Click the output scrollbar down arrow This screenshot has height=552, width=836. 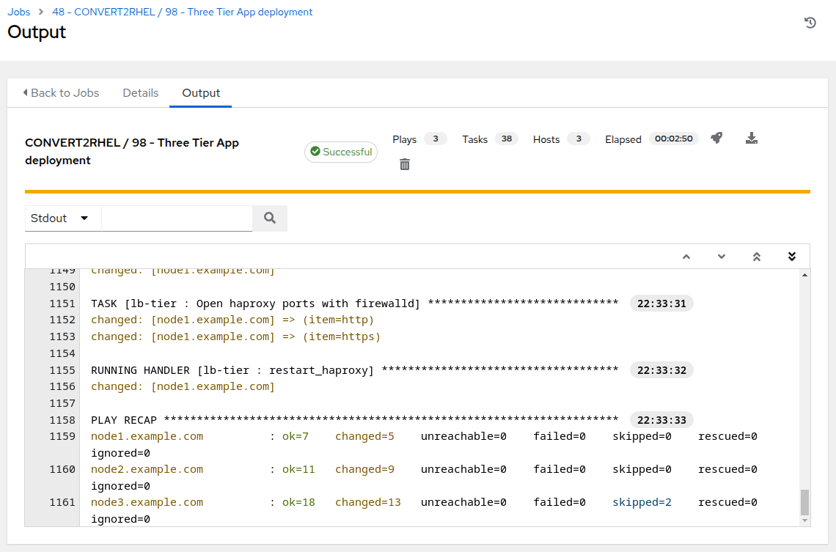804,520
